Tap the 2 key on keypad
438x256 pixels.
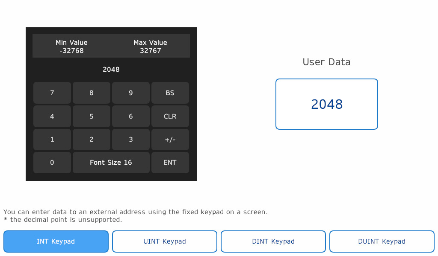click(x=92, y=139)
